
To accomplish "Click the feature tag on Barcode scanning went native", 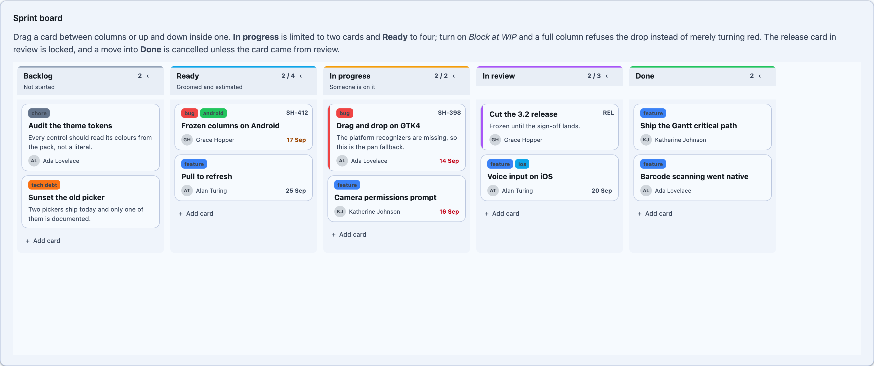I will coord(653,164).
